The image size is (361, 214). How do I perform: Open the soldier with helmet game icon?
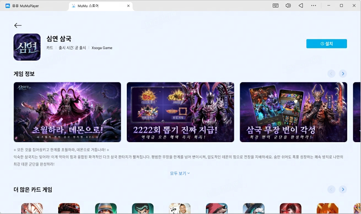point(106,208)
